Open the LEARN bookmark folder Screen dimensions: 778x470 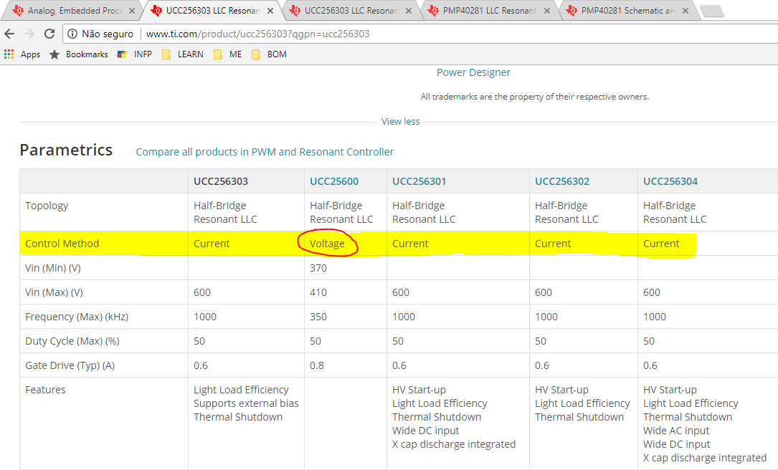tap(183, 54)
